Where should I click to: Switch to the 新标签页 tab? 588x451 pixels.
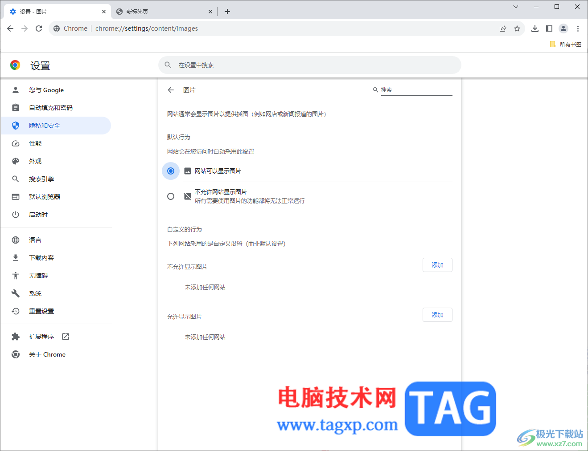(164, 12)
